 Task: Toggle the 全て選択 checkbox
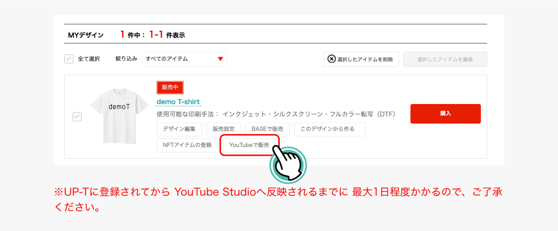tap(69, 59)
